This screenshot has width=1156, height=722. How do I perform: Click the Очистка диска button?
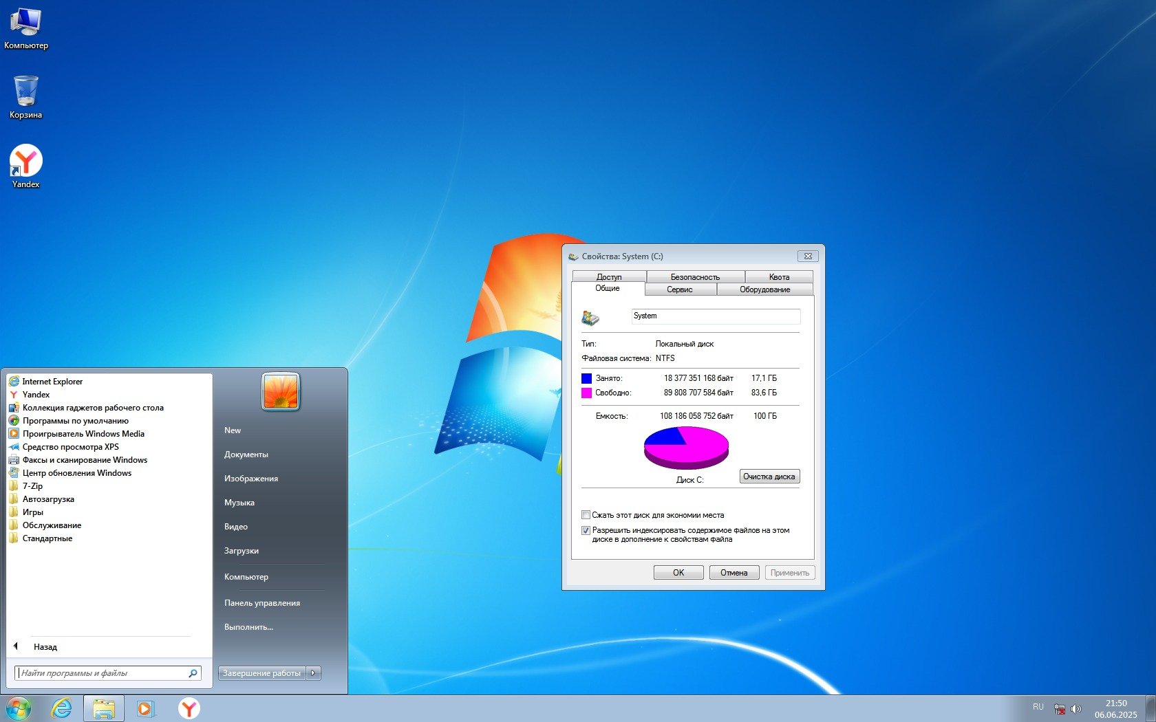[x=769, y=477]
